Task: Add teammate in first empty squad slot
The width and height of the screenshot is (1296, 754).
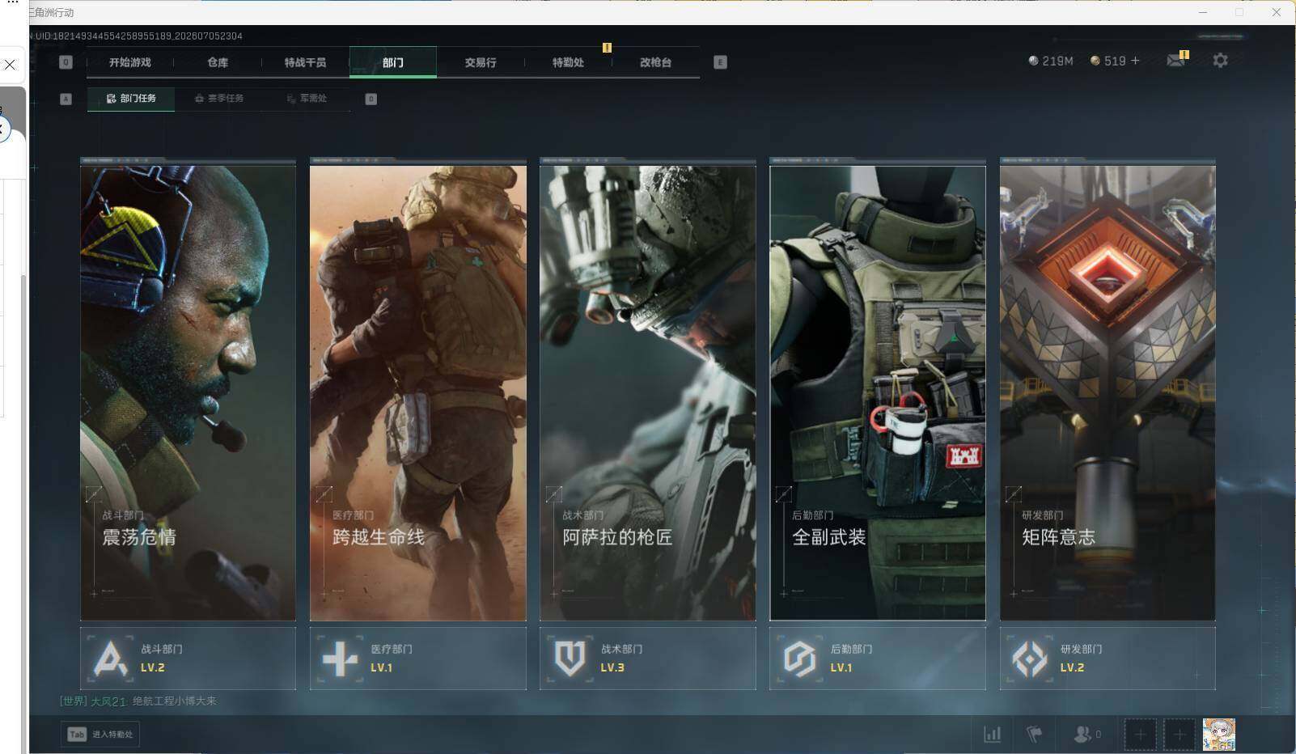Action: click(x=1140, y=735)
